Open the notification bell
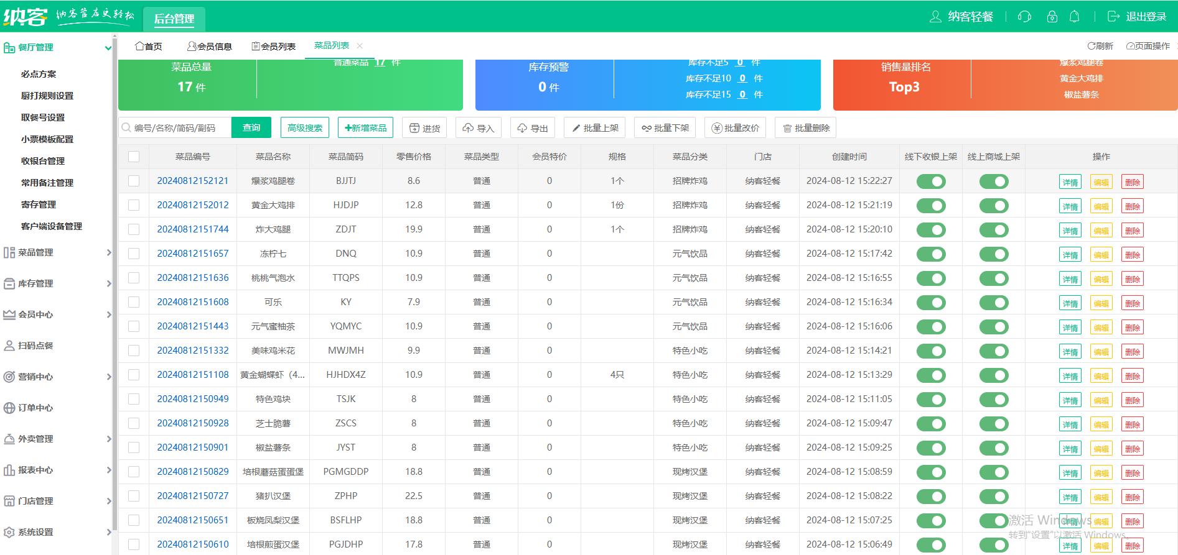 1074,17
